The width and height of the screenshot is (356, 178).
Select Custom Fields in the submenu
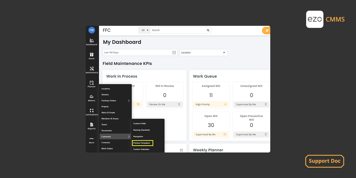click(139, 123)
